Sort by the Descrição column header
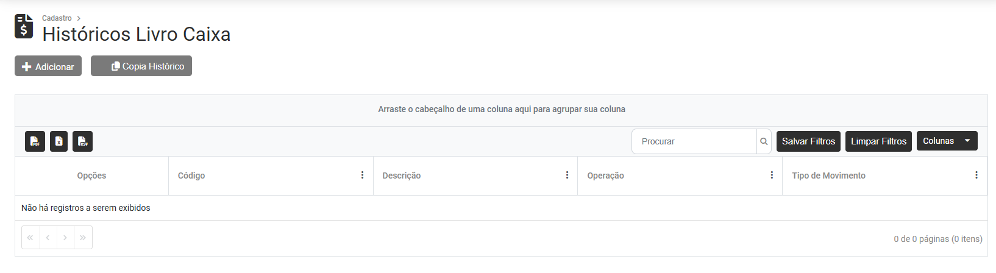The height and width of the screenshot is (273, 996). click(x=402, y=175)
